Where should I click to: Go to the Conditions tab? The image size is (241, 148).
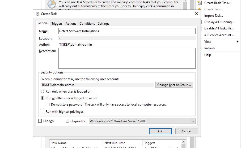tap(87, 24)
